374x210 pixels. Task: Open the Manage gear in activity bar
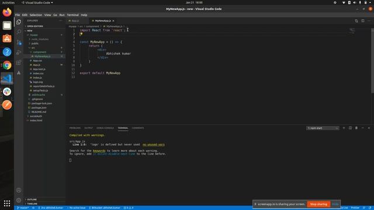tap(19, 200)
